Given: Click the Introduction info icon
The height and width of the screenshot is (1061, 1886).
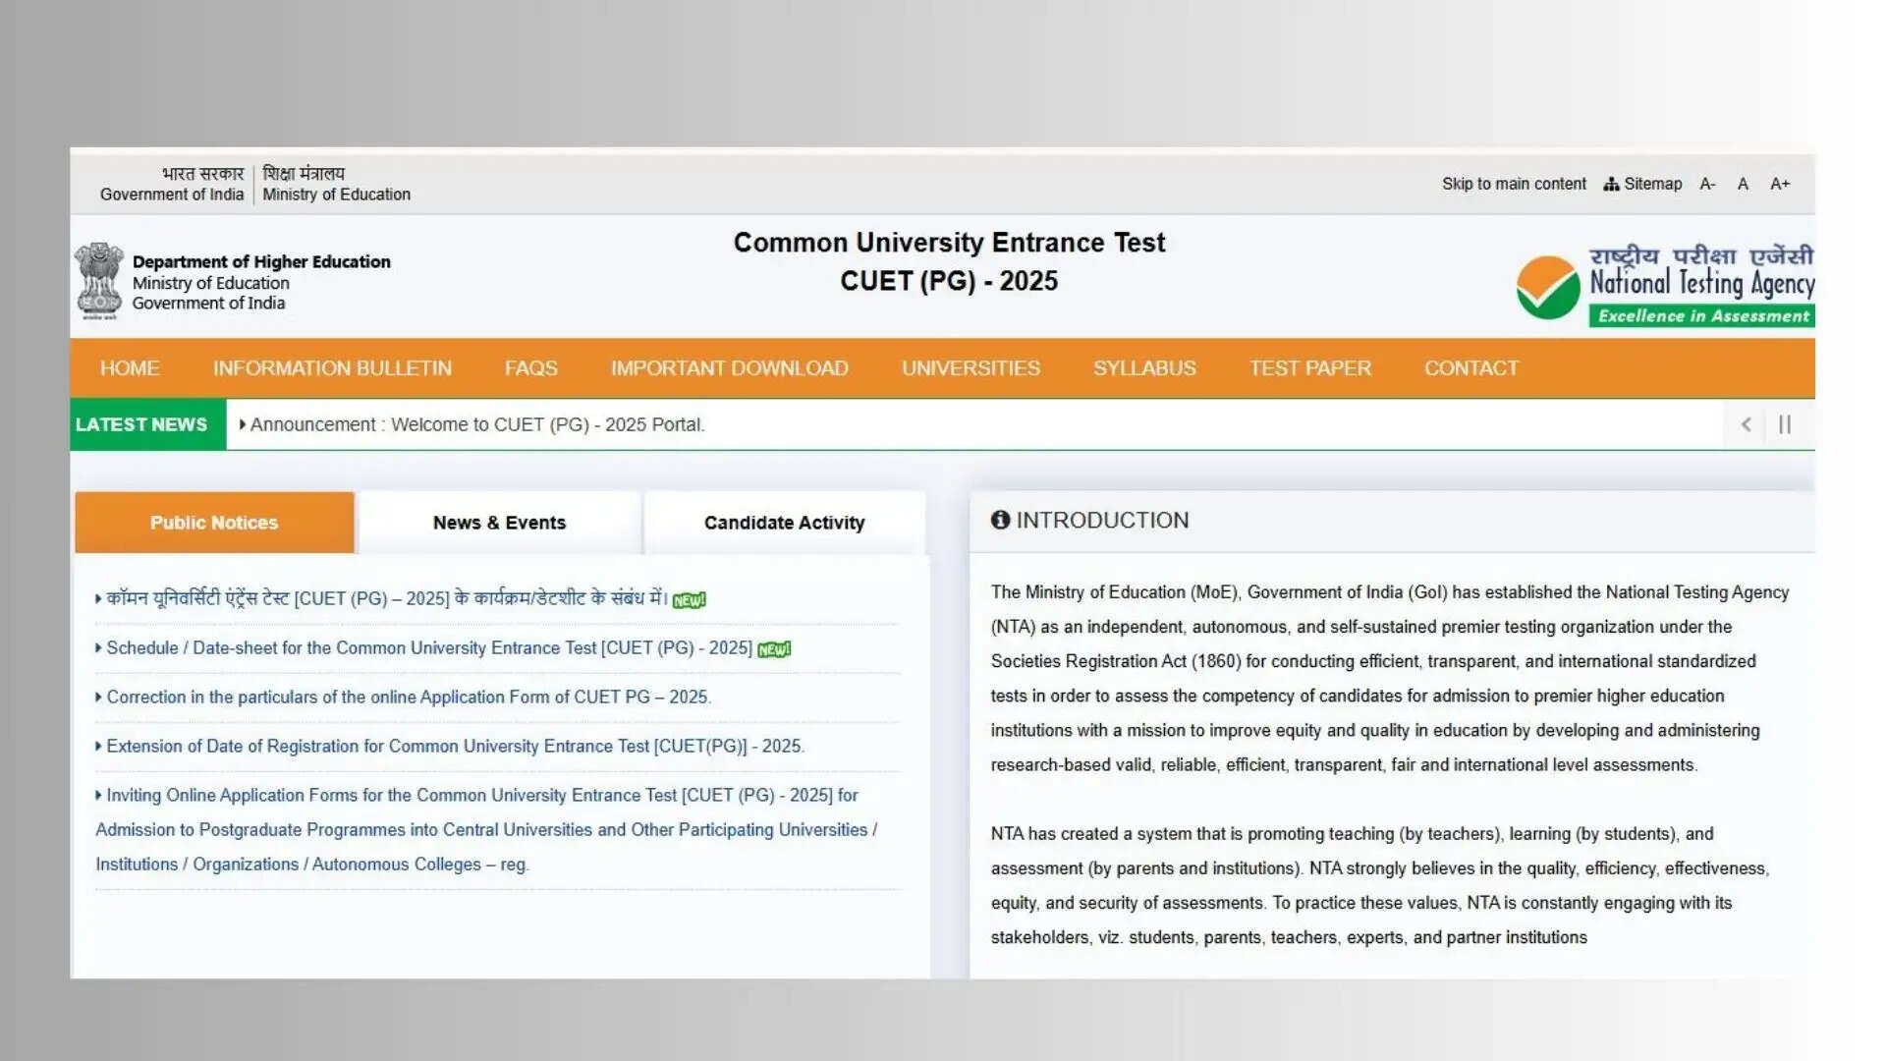Looking at the screenshot, I should [1000, 520].
